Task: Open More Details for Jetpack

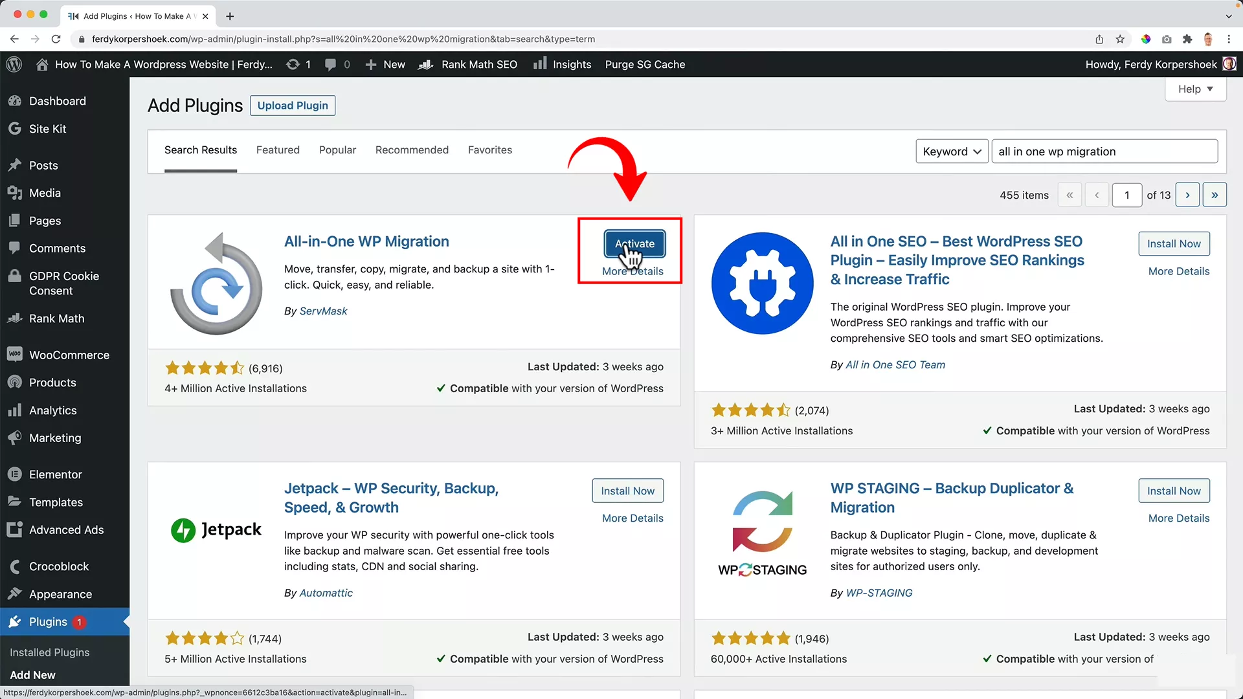Action: pos(633,518)
